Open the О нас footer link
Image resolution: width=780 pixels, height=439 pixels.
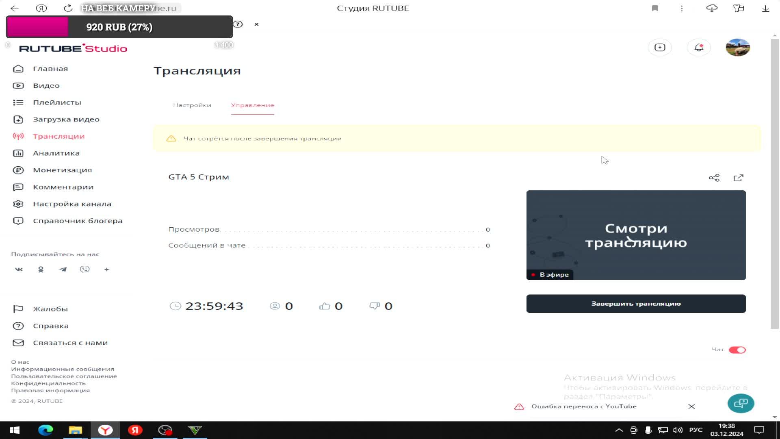[20, 362]
